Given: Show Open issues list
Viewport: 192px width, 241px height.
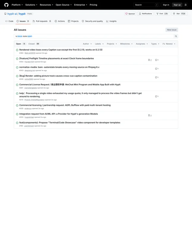Looking at the screenshot, I should 21,44.
